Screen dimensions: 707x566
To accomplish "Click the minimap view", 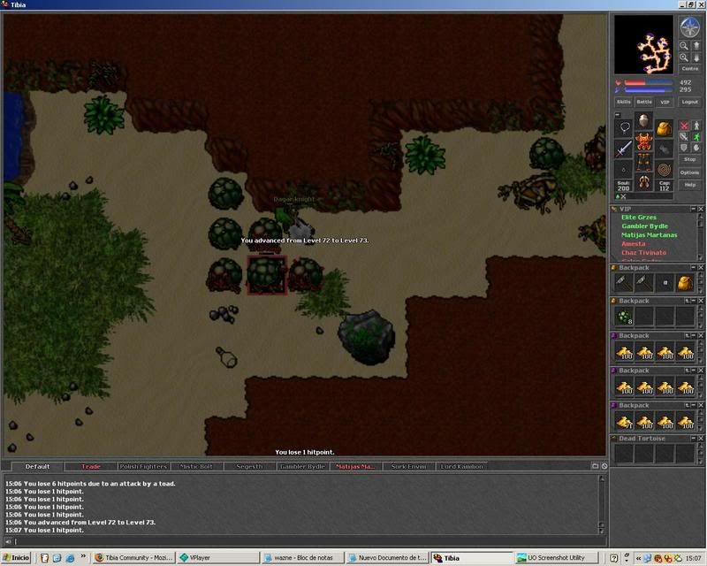I will [x=643, y=44].
